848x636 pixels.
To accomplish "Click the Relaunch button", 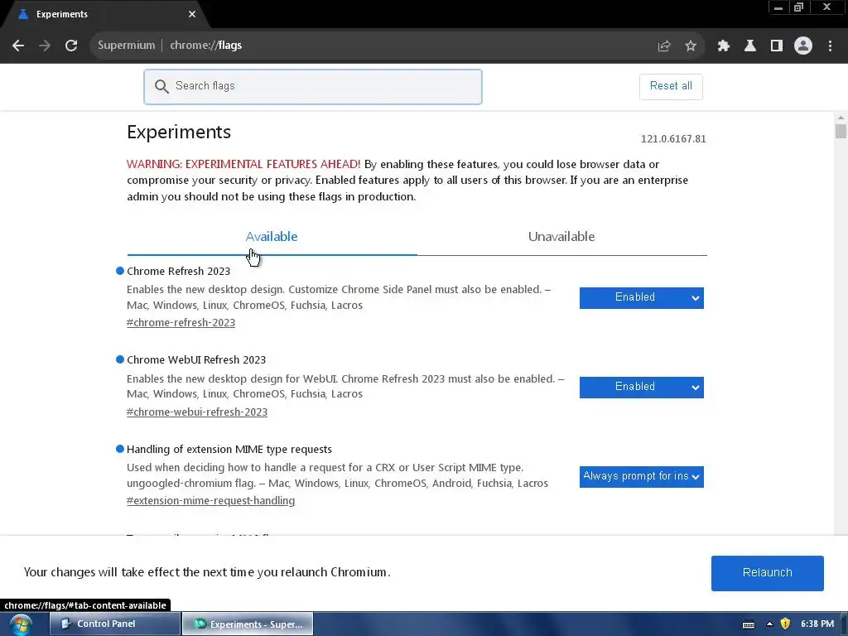I will 767,573.
